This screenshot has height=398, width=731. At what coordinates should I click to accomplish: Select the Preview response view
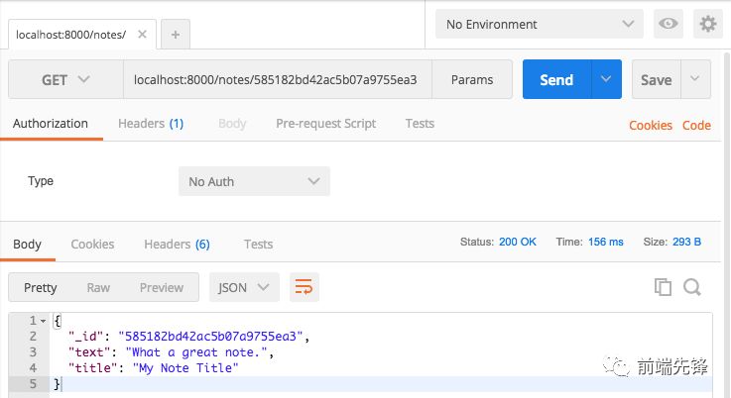point(162,287)
